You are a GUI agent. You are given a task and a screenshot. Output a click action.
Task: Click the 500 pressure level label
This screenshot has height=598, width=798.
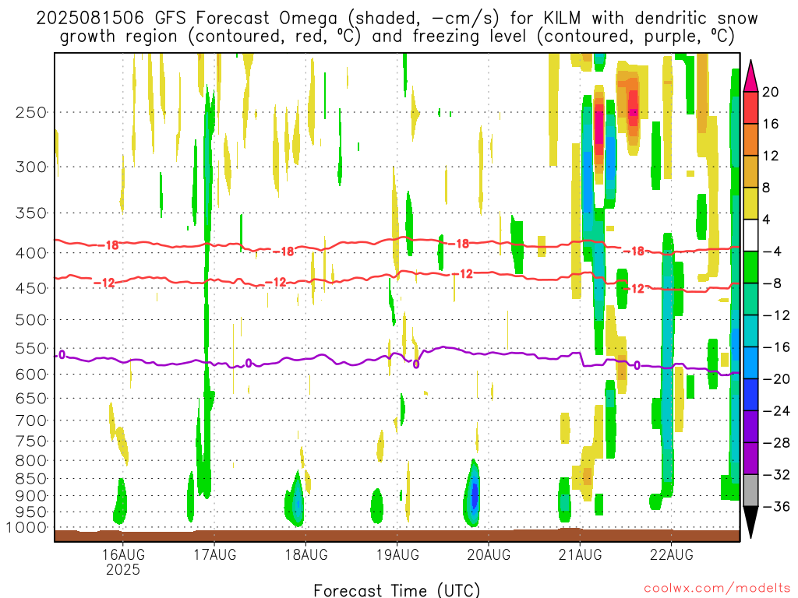[31, 320]
